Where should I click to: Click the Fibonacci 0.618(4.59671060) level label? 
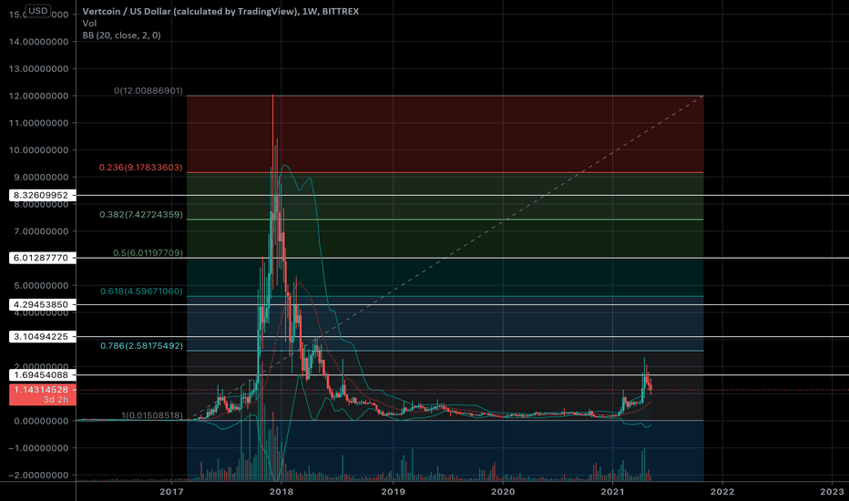pos(141,291)
